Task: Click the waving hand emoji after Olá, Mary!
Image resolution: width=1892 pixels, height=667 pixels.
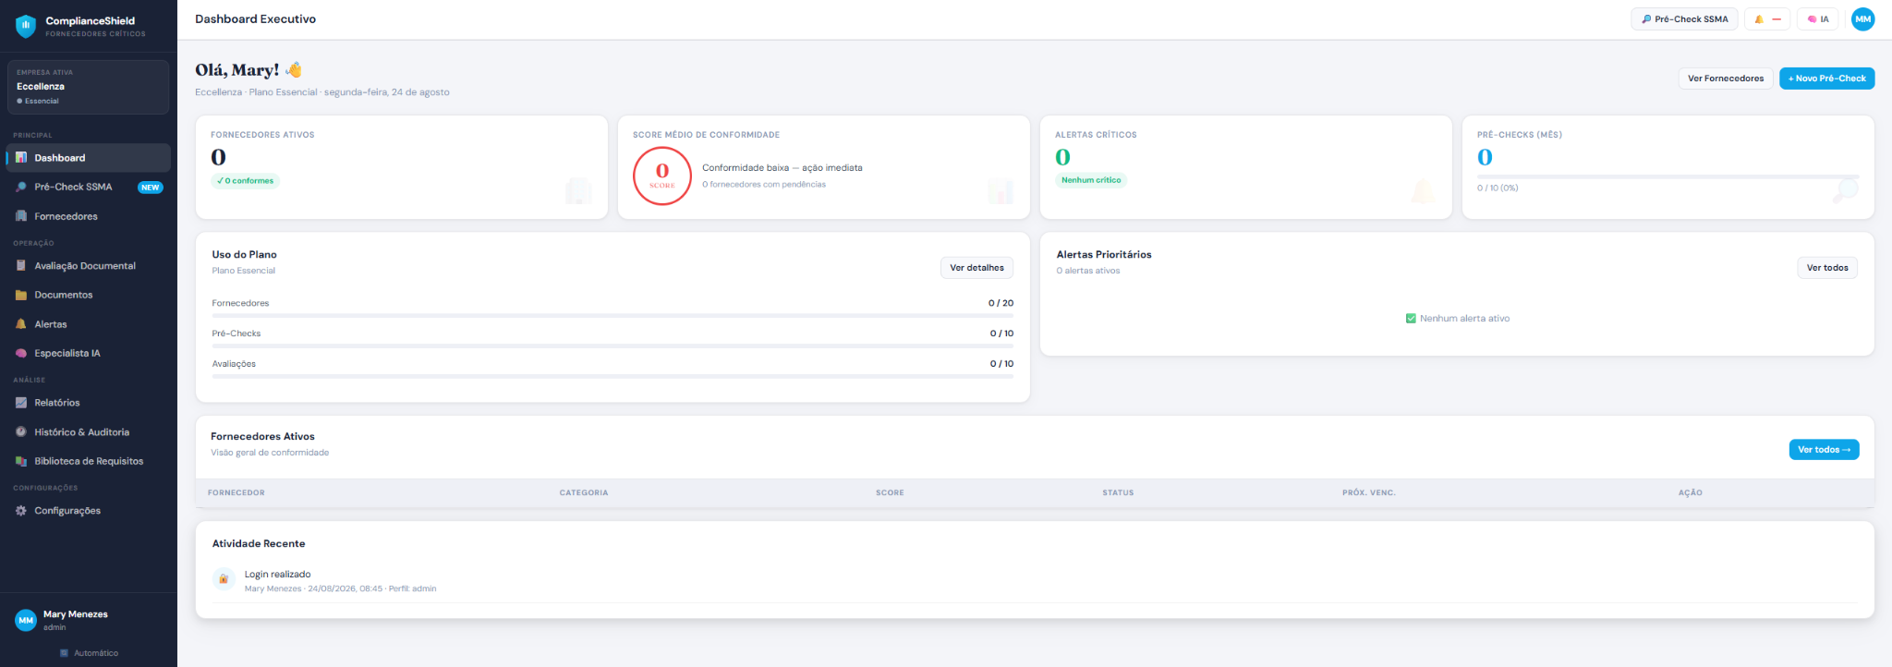Action: 294,69
